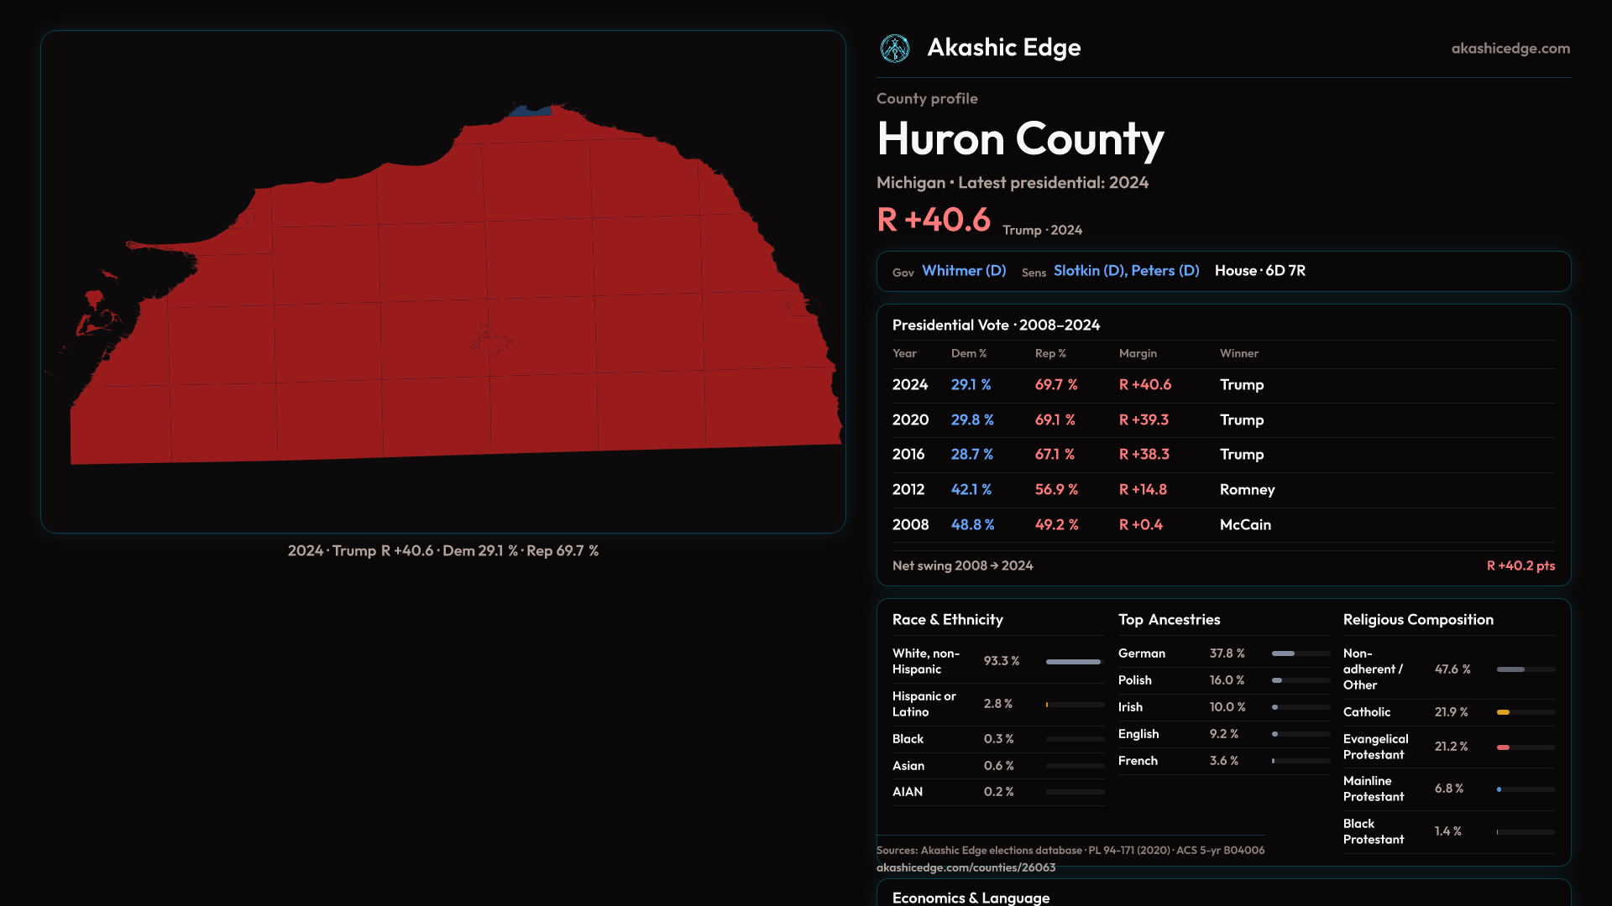The height and width of the screenshot is (906, 1612).
Task: Click the Evangelical Protestant red bar
Action: coord(1503,747)
